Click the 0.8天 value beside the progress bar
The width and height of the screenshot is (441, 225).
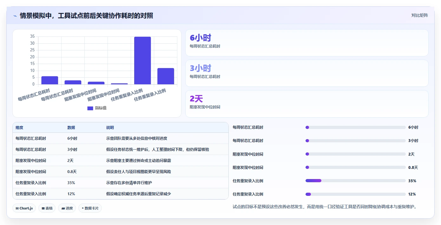(x=413, y=168)
